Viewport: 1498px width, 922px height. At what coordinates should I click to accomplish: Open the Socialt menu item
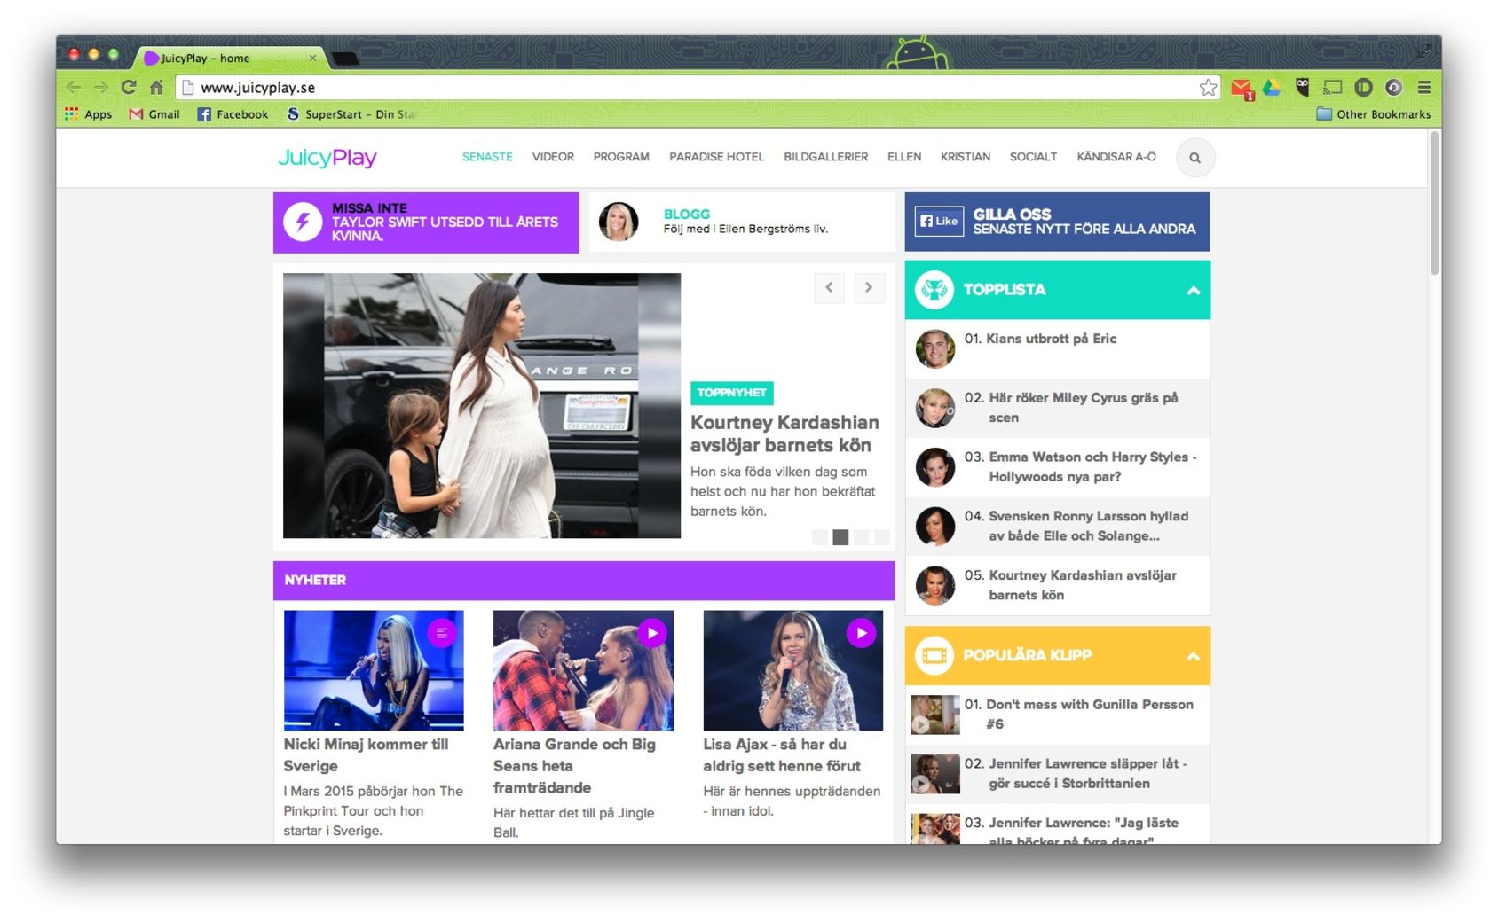pyautogui.click(x=1033, y=157)
